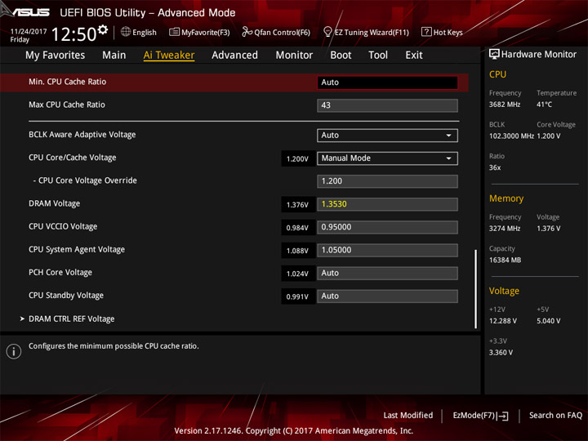
Task: Click the Hardware Monitor screen icon
Action: [494, 55]
